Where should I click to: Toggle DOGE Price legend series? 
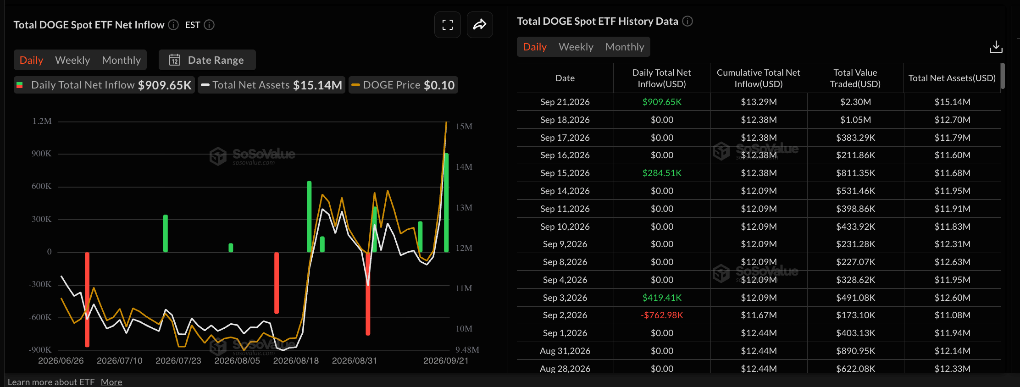coord(403,85)
